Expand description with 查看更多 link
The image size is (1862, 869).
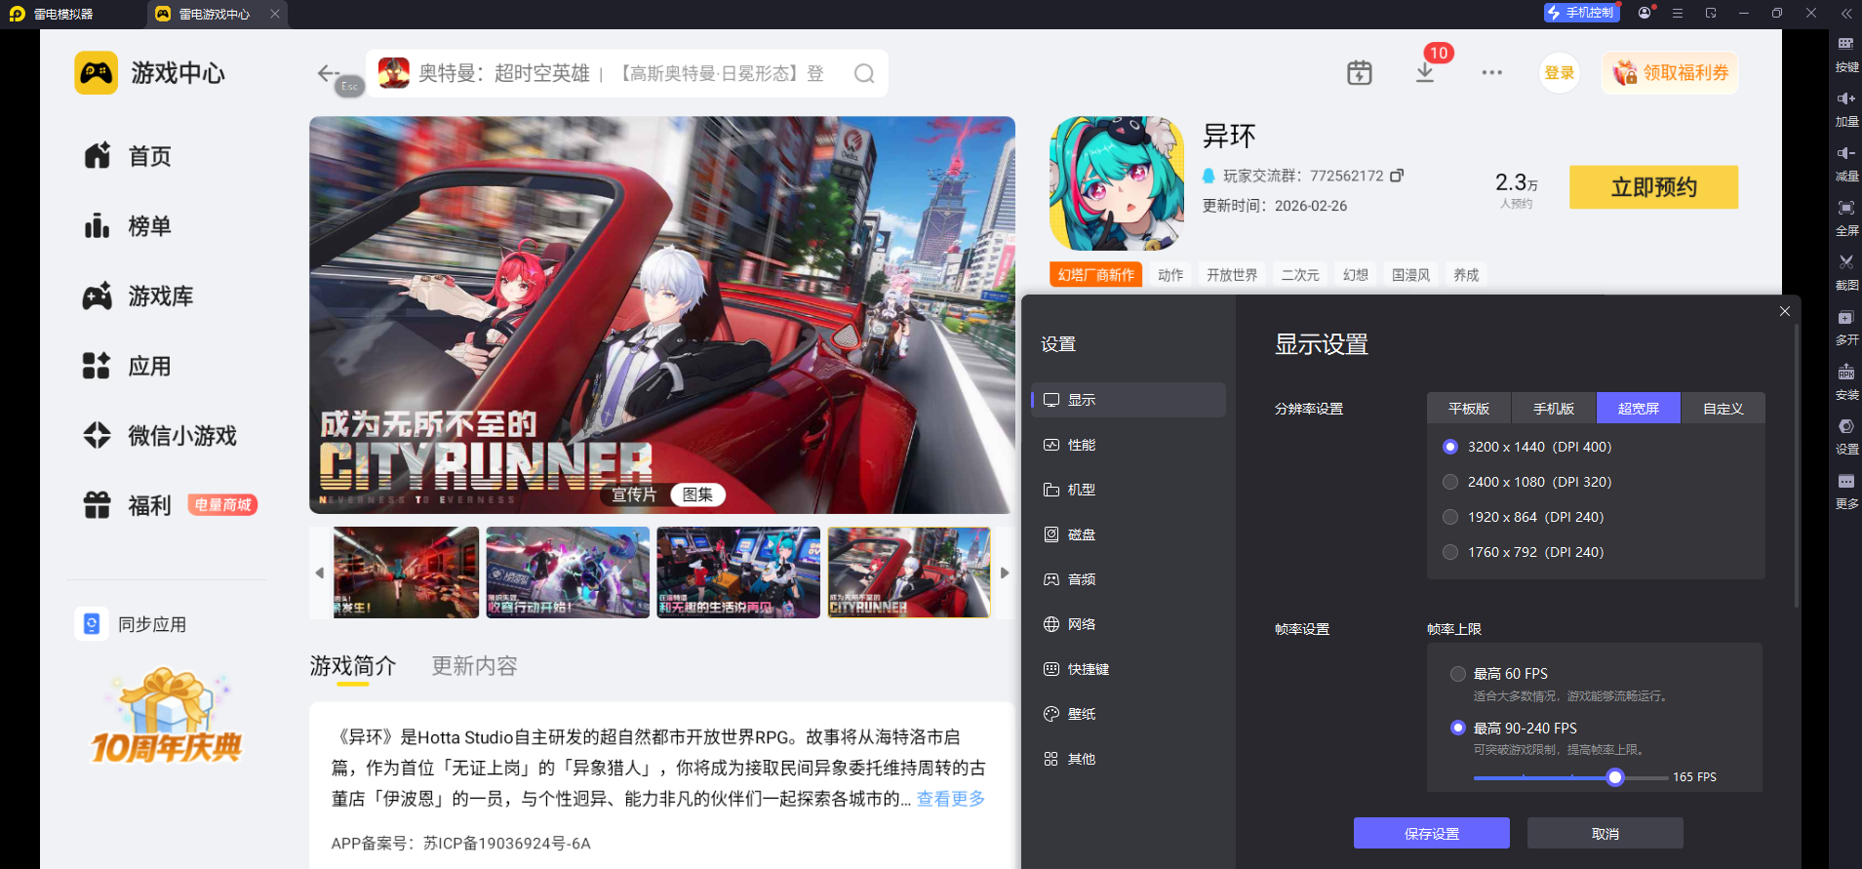pyautogui.click(x=950, y=799)
